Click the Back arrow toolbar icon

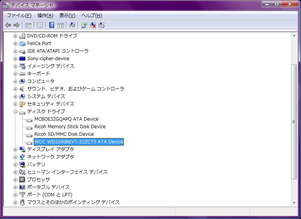(x=8, y=25)
